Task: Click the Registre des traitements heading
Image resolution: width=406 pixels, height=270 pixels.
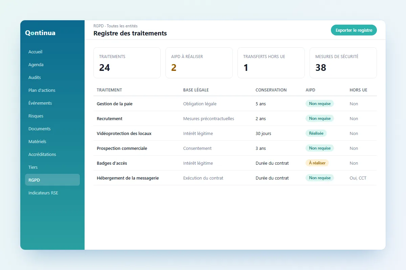Action: [x=130, y=33]
